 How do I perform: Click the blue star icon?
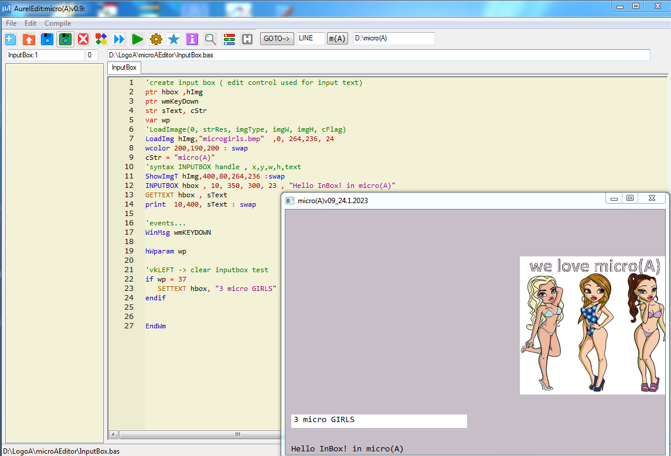click(173, 39)
